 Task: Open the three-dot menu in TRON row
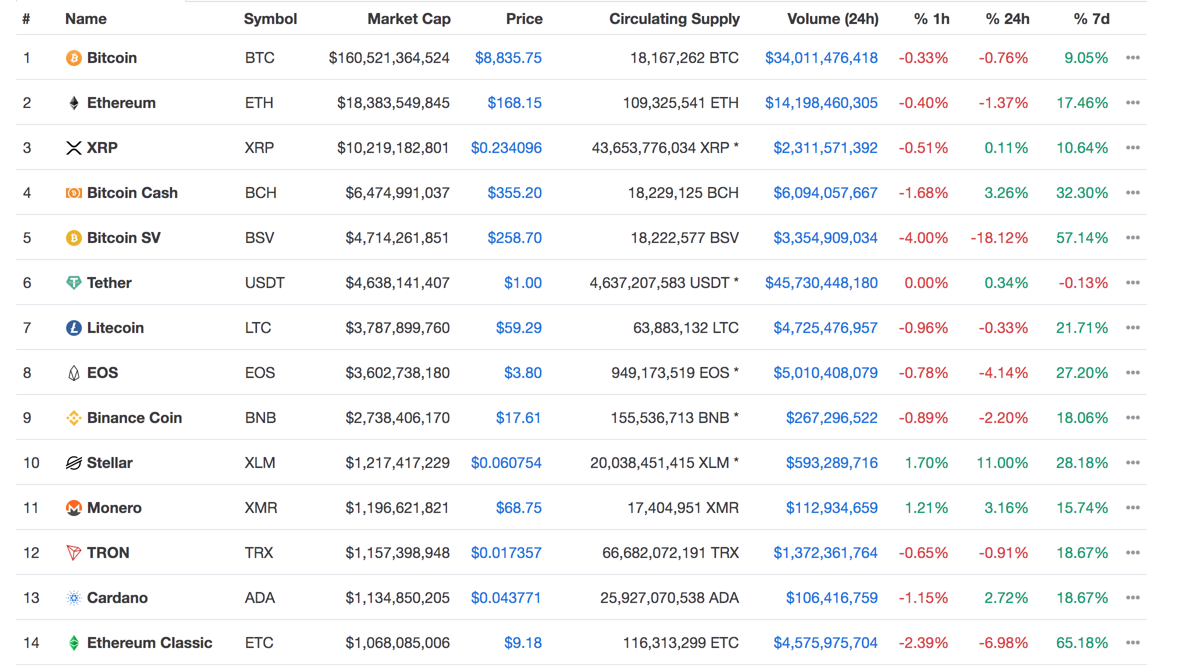pos(1133,552)
